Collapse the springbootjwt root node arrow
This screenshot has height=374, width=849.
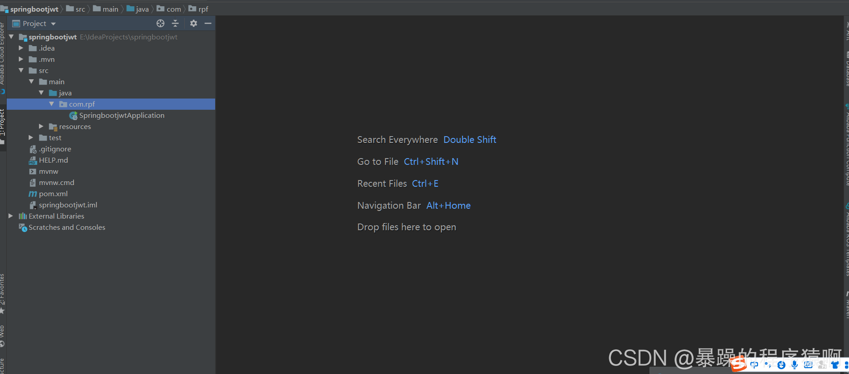[11, 37]
